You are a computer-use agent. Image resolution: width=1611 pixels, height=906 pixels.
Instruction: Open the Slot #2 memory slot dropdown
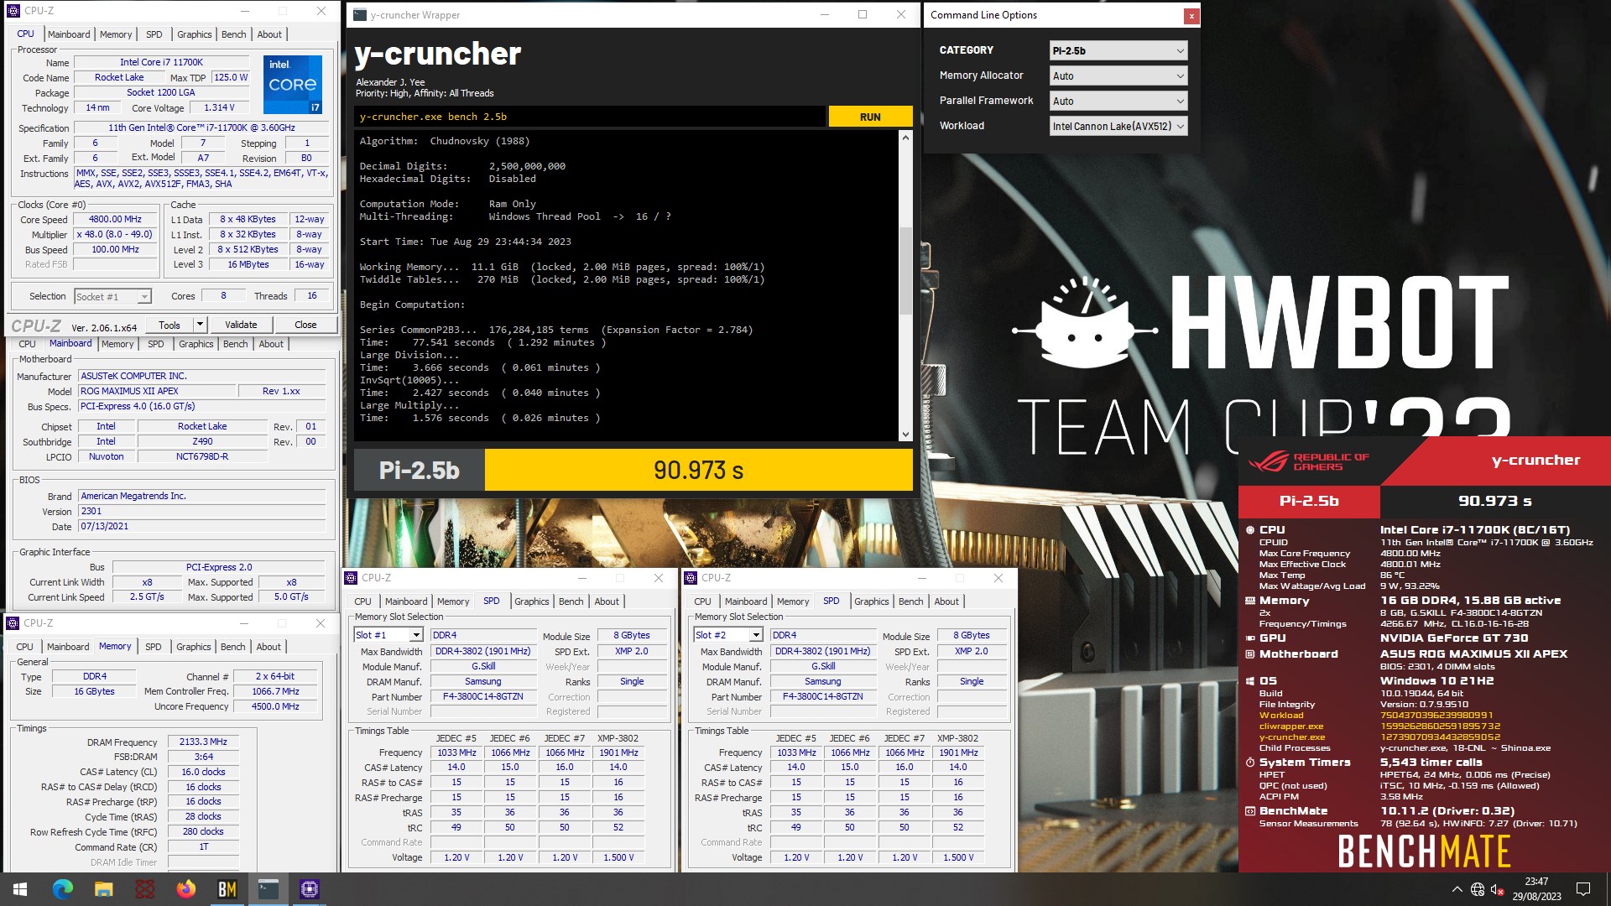click(727, 636)
